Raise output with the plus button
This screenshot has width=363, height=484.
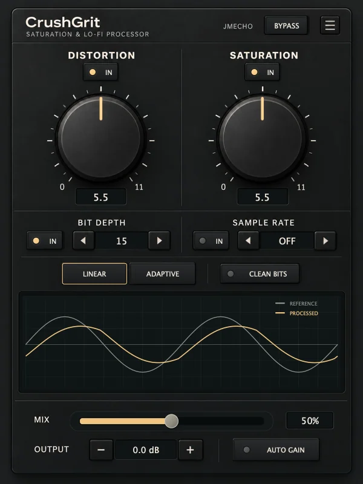click(190, 450)
